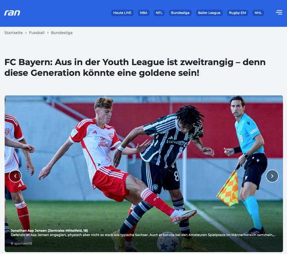Click the chevron after the Startseite breadcrumb
The image size is (287, 254).
pos(26,33)
